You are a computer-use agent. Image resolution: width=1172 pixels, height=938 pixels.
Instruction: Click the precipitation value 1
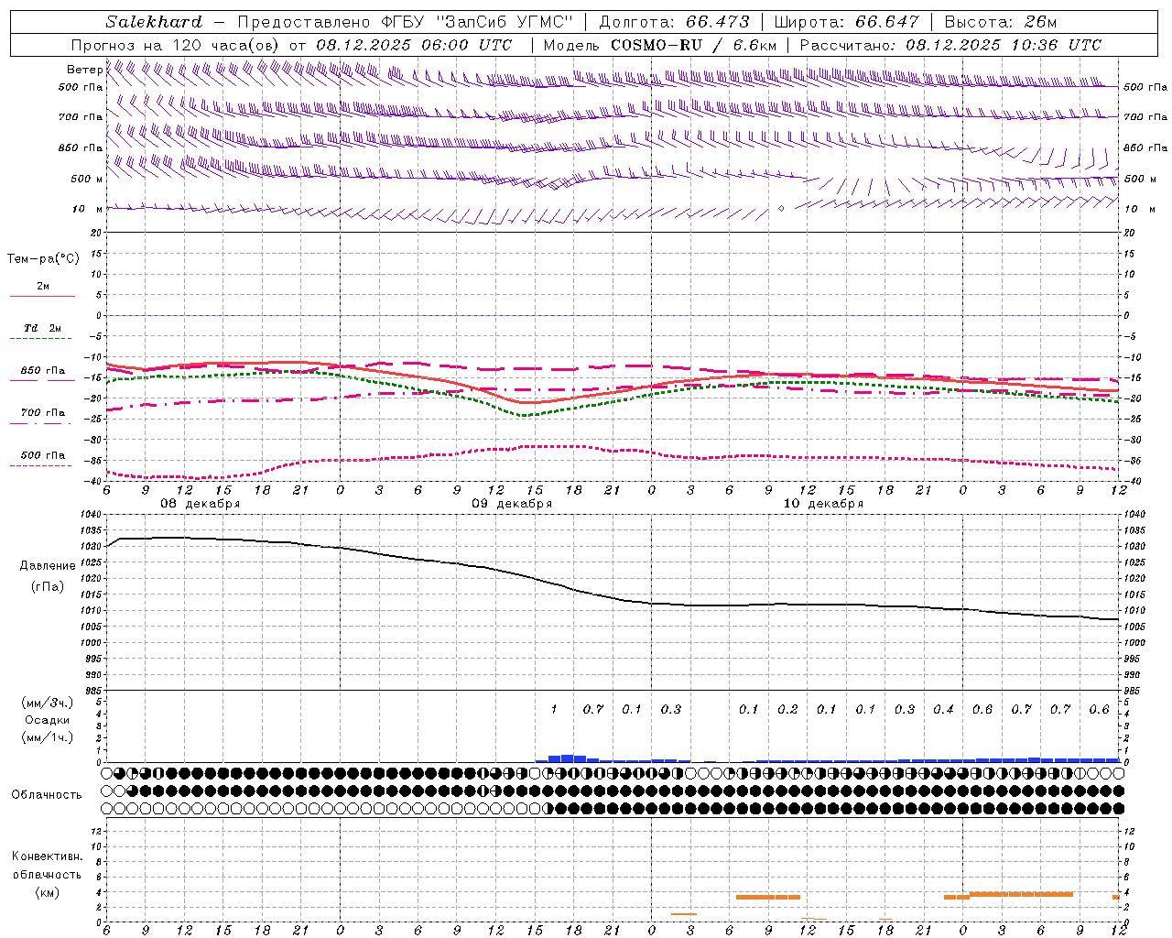(x=554, y=710)
